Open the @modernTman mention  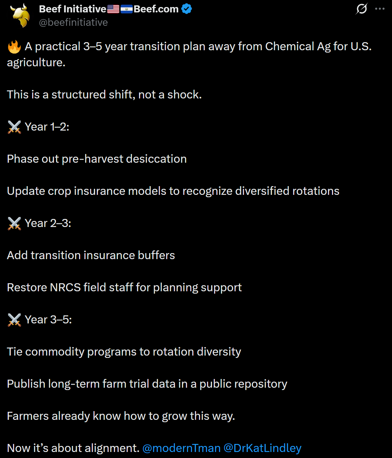click(x=181, y=448)
